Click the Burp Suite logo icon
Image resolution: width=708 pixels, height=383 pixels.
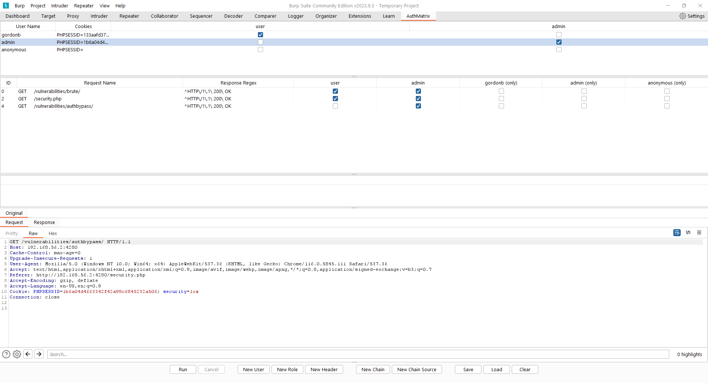pyautogui.click(x=6, y=6)
